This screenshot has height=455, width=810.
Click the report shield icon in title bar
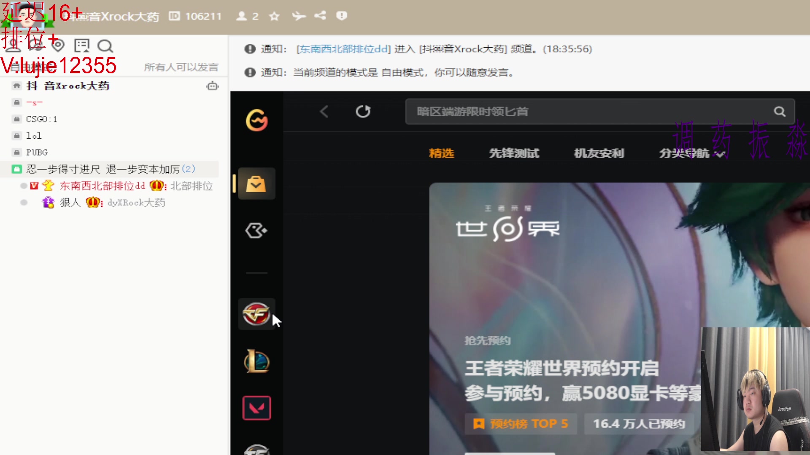point(341,16)
